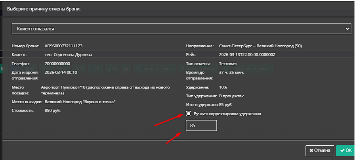Screen dimensions: 355x160
Task: Click the cost value '850 руб.'
Action: click(53, 110)
